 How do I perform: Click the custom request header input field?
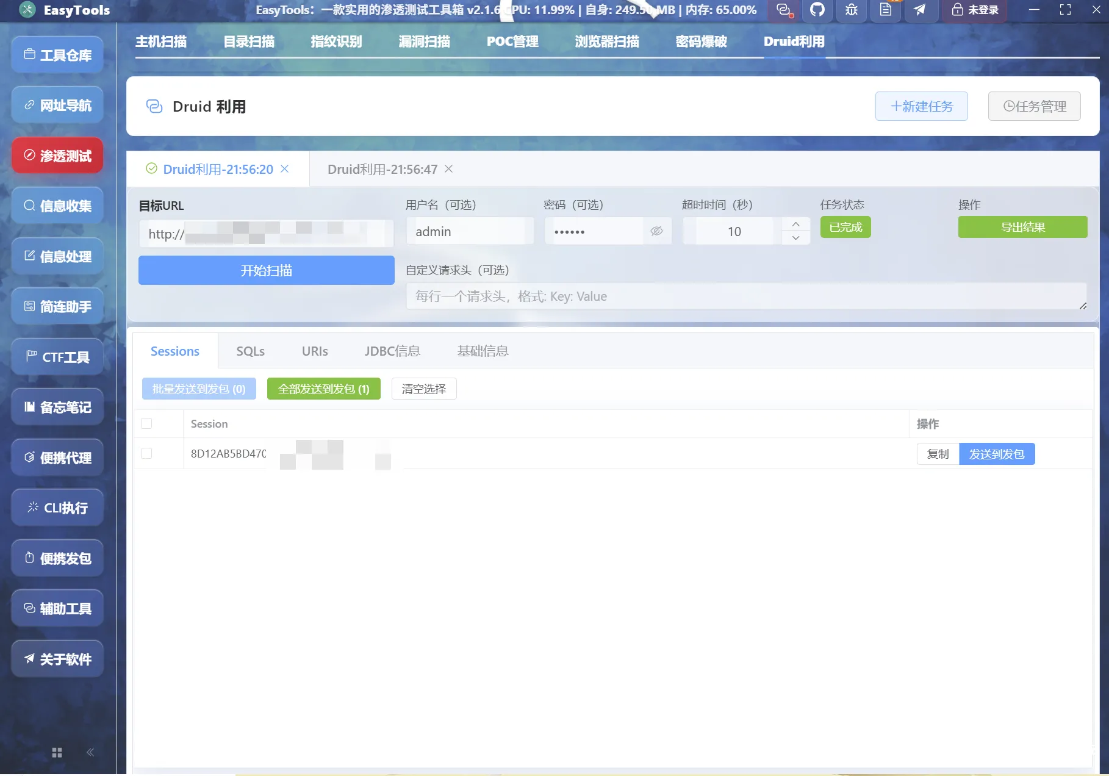click(746, 296)
